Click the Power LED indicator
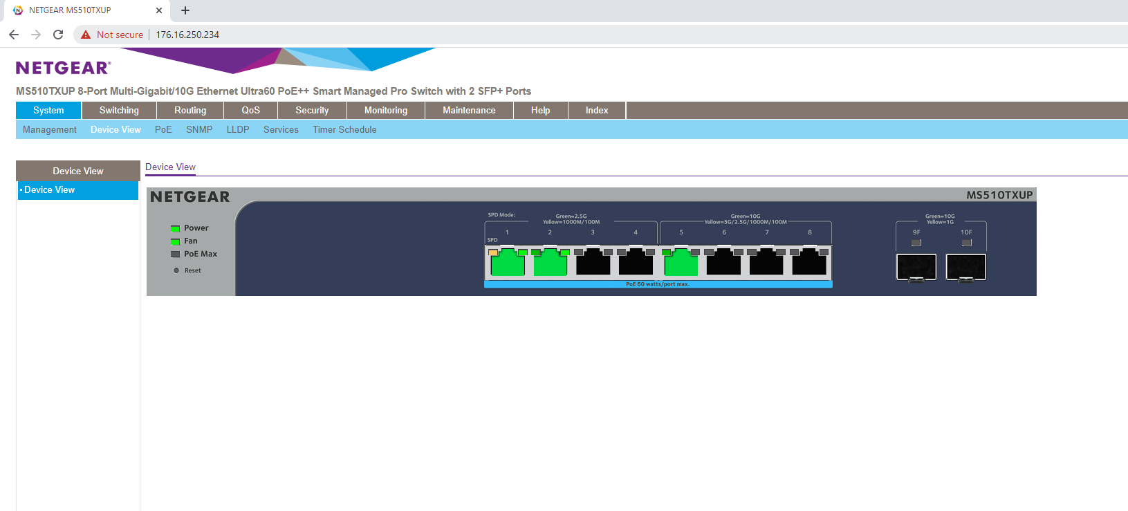This screenshot has height=511, width=1128. [x=176, y=228]
